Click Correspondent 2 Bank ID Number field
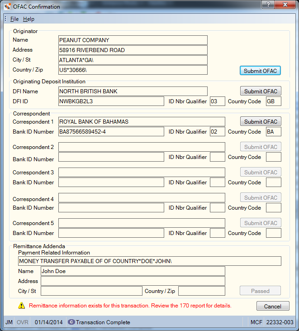Image resolution: width=299 pixels, height=331 pixels. [111, 157]
